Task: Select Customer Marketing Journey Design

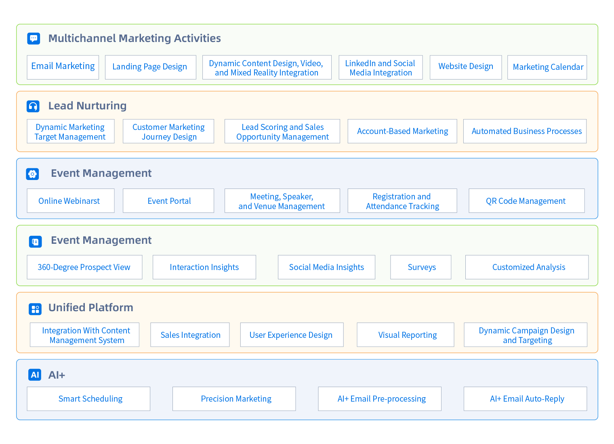Action: point(168,132)
